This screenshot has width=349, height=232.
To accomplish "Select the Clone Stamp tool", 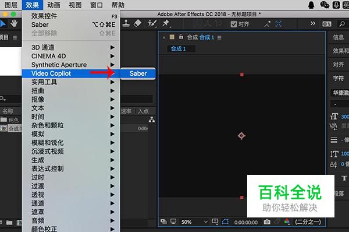I will [x=126, y=23].
